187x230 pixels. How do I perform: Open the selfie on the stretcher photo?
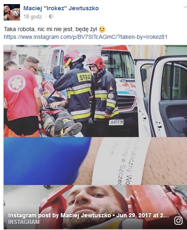[95, 207]
